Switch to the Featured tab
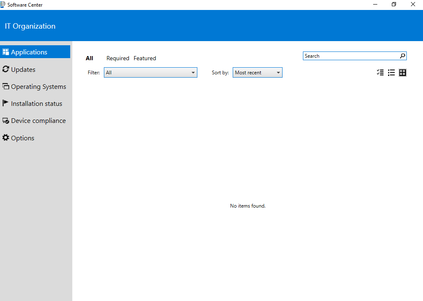 (x=145, y=58)
